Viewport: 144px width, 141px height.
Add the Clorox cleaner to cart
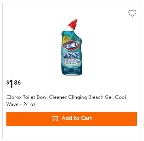[x=71, y=119]
